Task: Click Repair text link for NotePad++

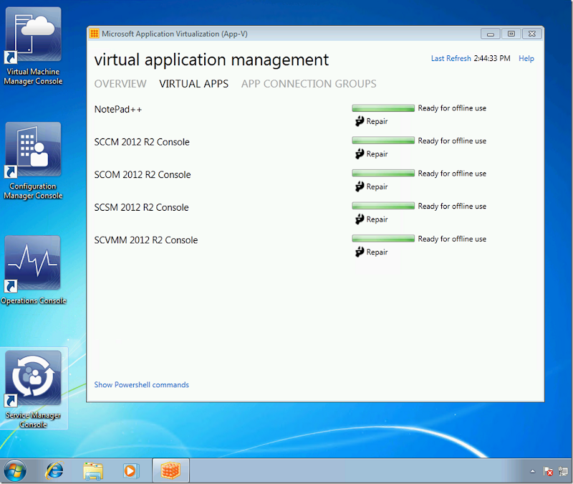Action: (x=377, y=121)
